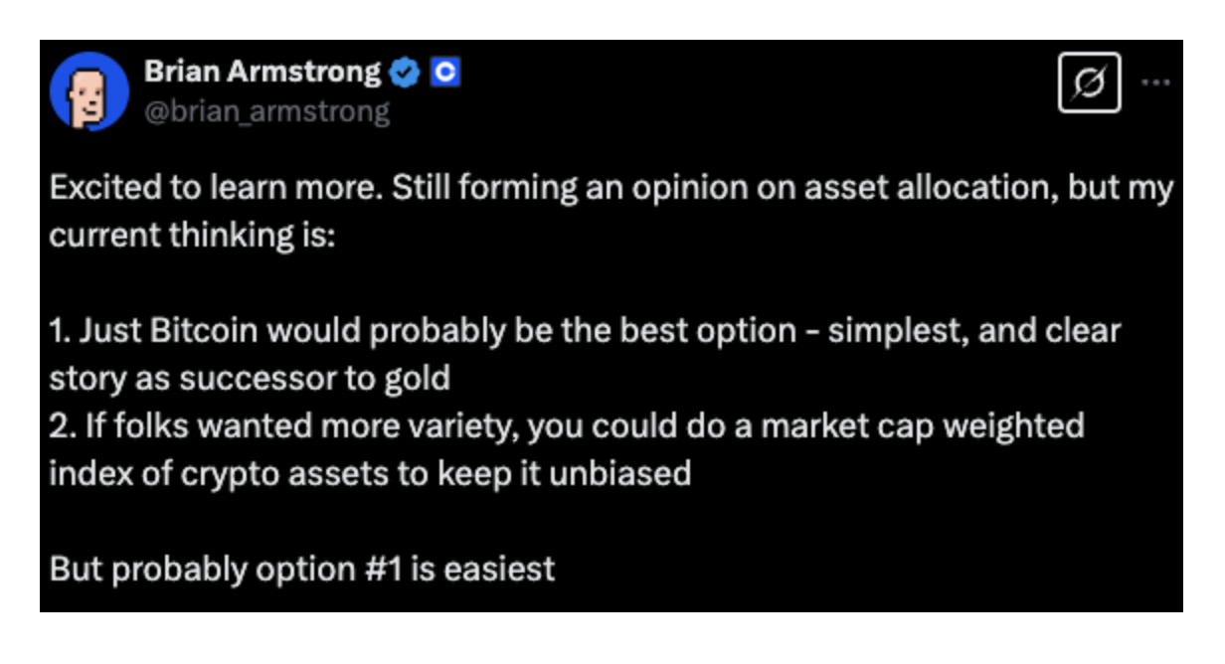
Task: Click the line starting "index of crypto assets"
Action: [x=370, y=472]
